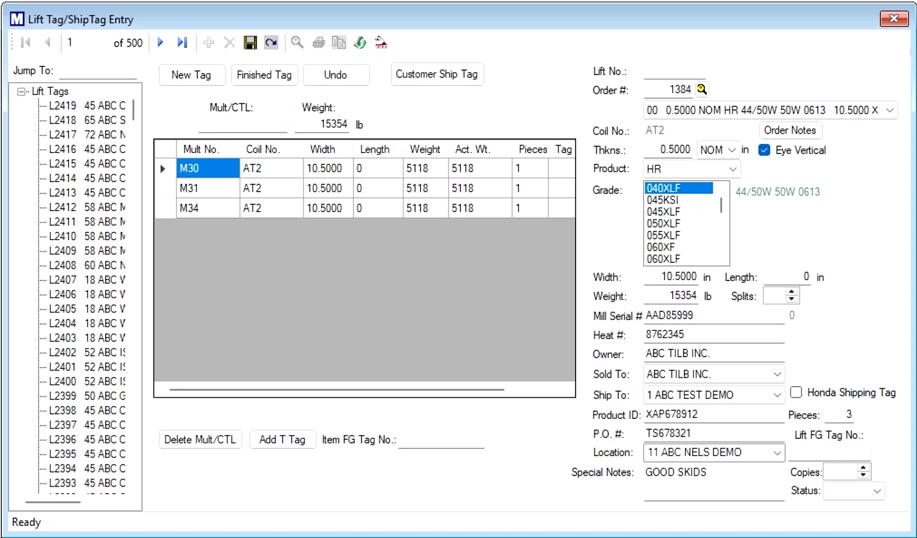Expand the Ship To dropdown
Screen dimensions: 917x538
click(x=777, y=395)
